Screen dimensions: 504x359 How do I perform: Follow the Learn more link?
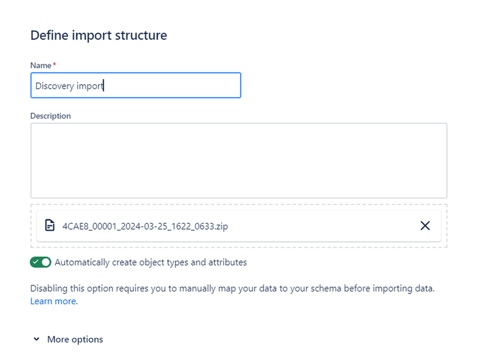pyautogui.click(x=54, y=301)
